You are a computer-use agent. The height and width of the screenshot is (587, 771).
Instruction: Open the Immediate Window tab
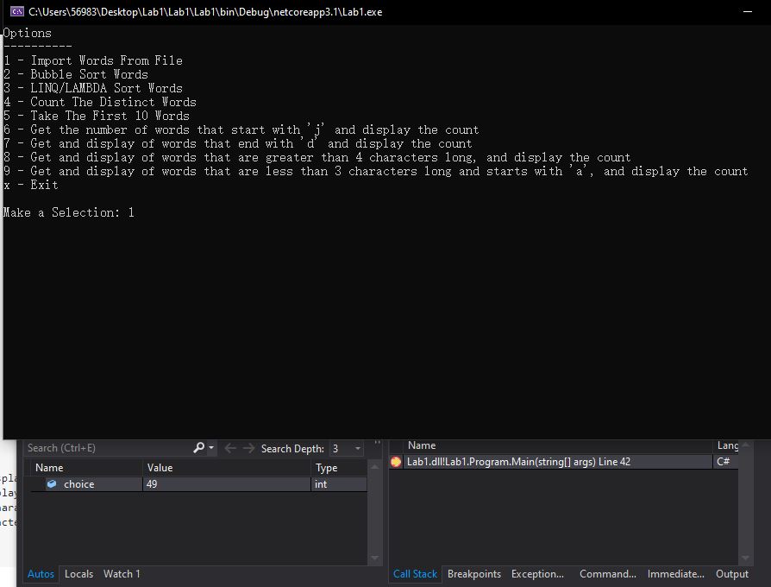(x=675, y=574)
